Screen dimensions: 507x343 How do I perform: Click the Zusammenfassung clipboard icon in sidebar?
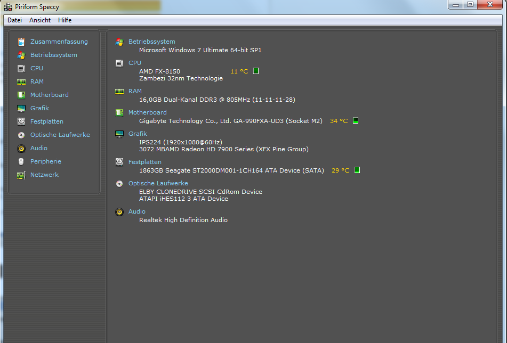click(x=21, y=42)
